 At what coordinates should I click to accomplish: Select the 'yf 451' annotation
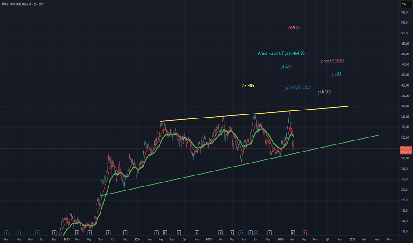pyautogui.click(x=286, y=67)
